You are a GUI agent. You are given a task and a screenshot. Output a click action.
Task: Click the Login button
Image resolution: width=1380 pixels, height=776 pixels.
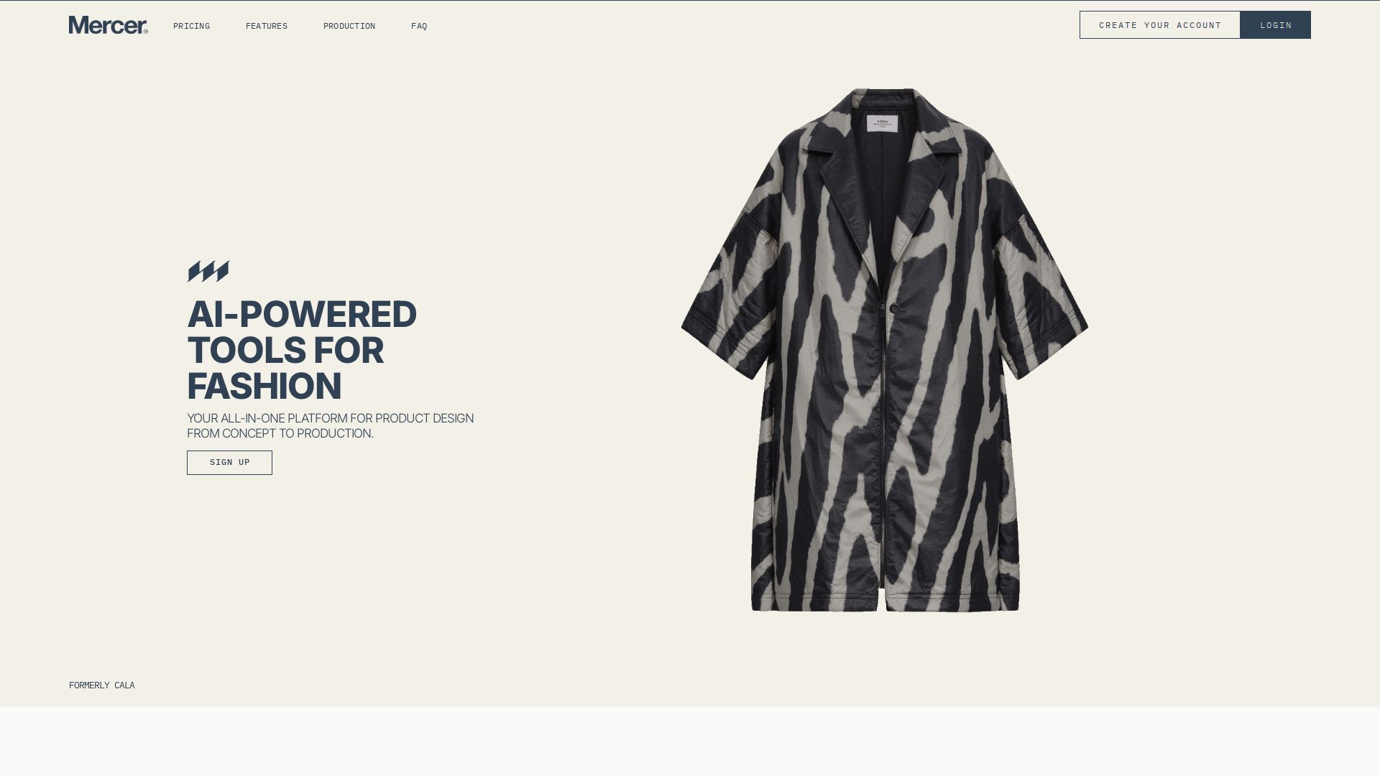coord(1276,25)
